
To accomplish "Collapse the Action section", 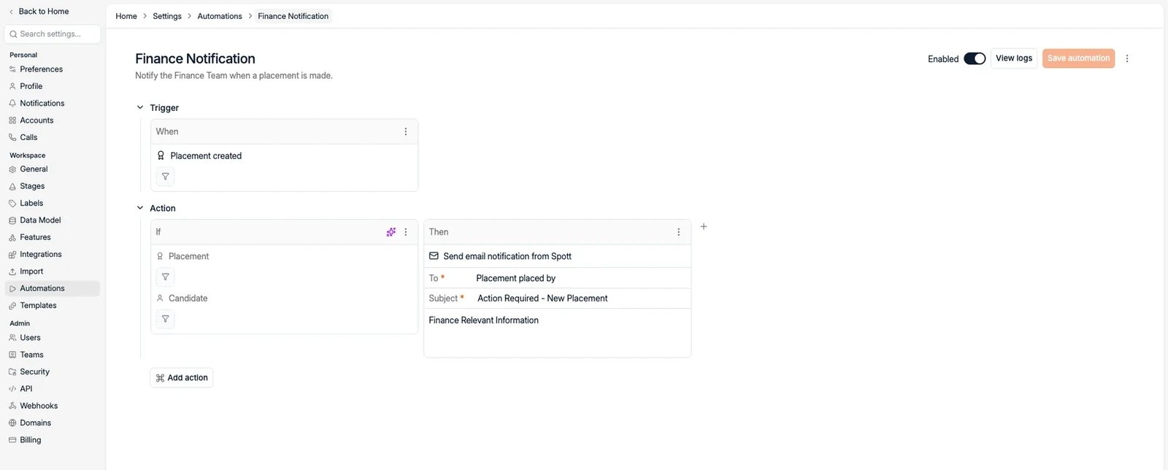I will point(140,208).
